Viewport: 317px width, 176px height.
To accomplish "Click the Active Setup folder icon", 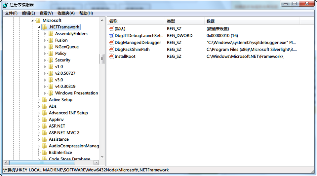I will (x=45, y=100).
